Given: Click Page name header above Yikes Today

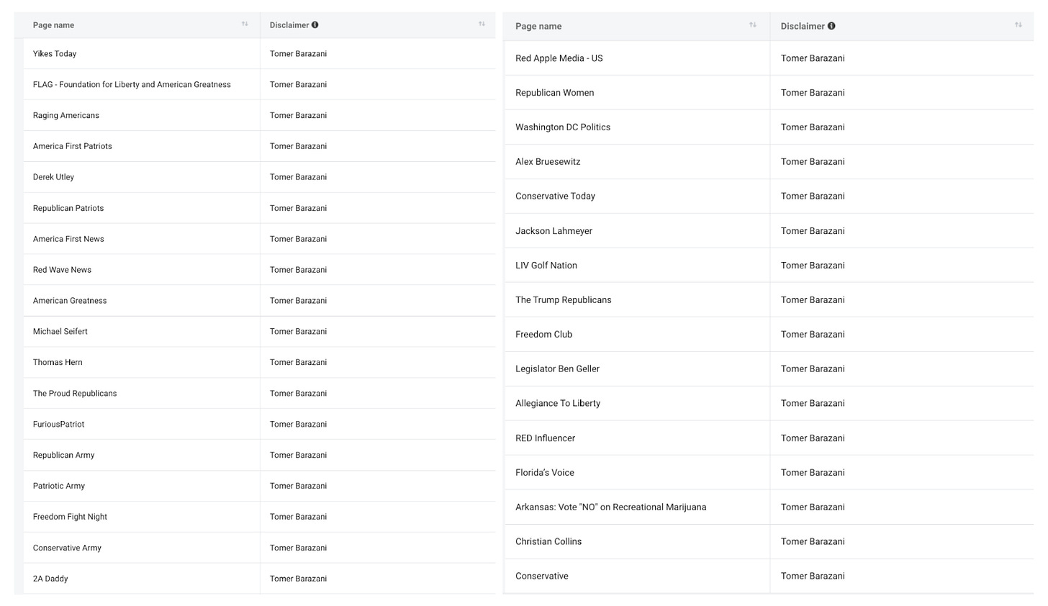Looking at the screenshot, I should point(53,25).
